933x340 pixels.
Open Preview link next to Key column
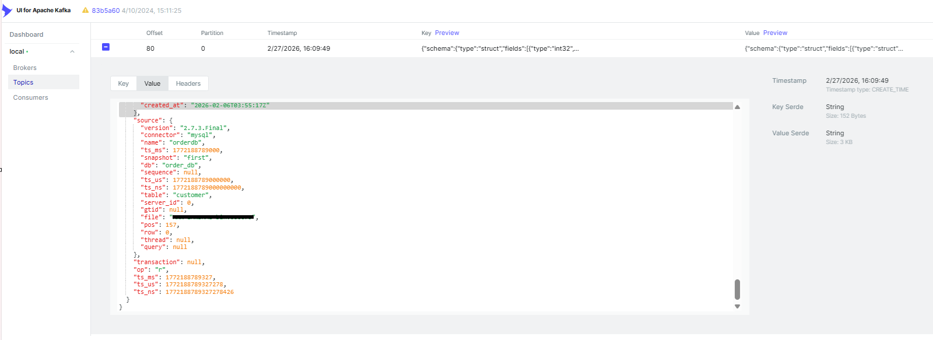(447, 33)
